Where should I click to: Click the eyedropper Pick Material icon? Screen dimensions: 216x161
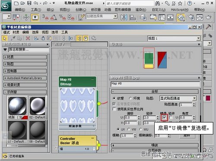point(13,38)
